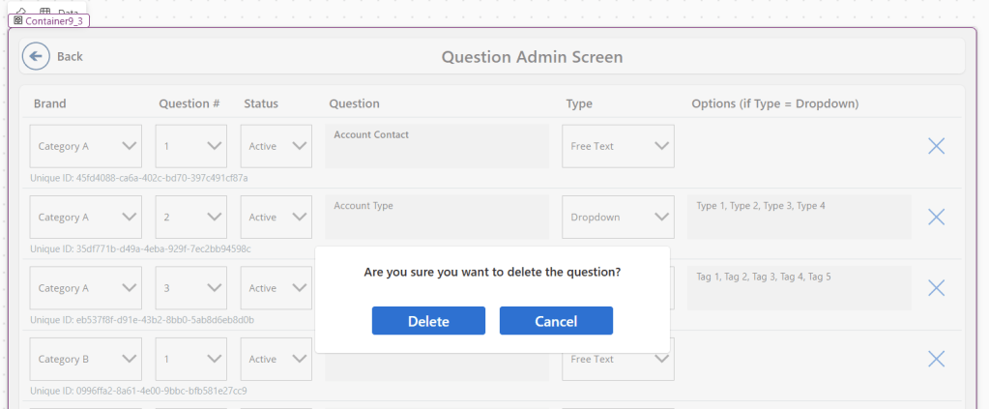
Task: Click X icon beside Tag 1 options
Action: pos(936,288)
